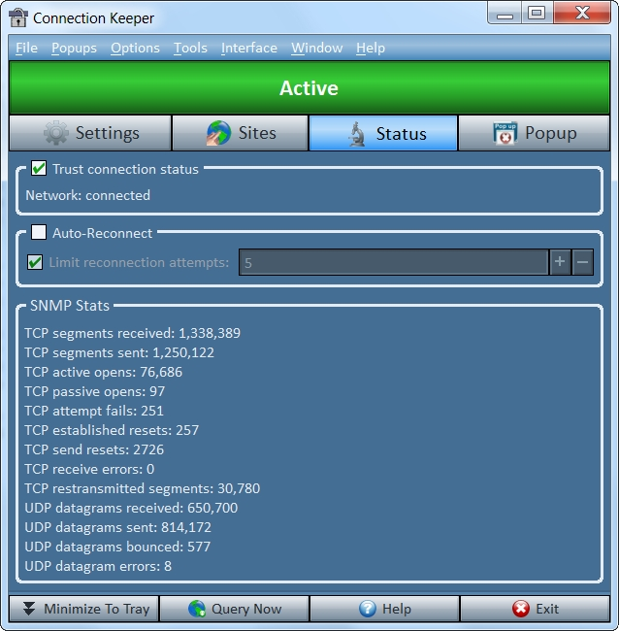Click the Query Now button
This screenshot has width=619, height=631.
pyautogui.click(x=235, y=609)
